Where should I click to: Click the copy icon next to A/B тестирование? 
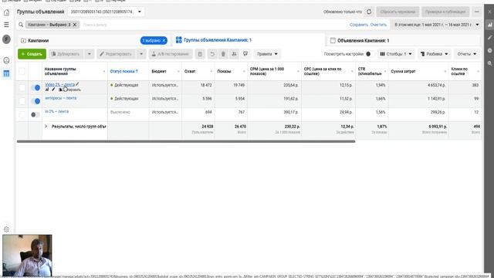tap(200, 54)
